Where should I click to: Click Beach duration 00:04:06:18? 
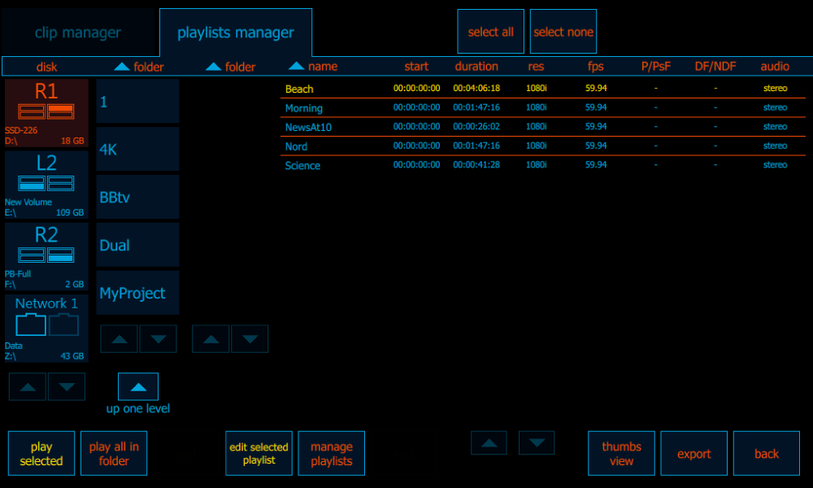pos(476,88)
